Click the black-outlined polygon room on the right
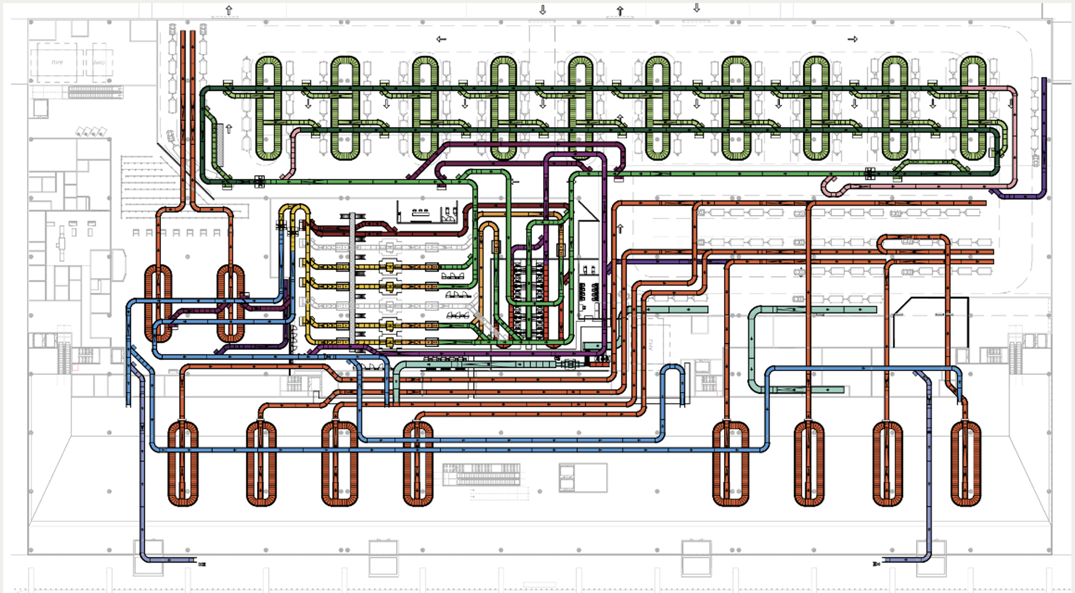 pyautogui.click(x=931, y=322)
